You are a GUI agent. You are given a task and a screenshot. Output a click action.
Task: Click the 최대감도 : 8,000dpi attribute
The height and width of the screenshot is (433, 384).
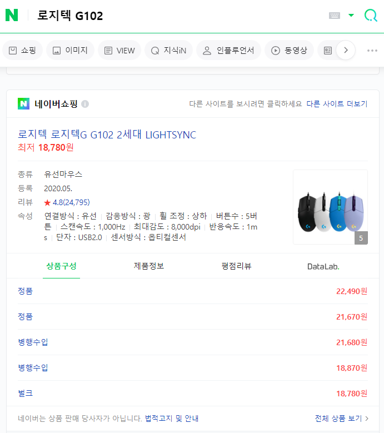(x=167, y=227)
